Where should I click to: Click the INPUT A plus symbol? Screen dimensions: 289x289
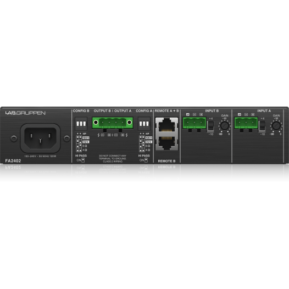click(x=253, y=114)
